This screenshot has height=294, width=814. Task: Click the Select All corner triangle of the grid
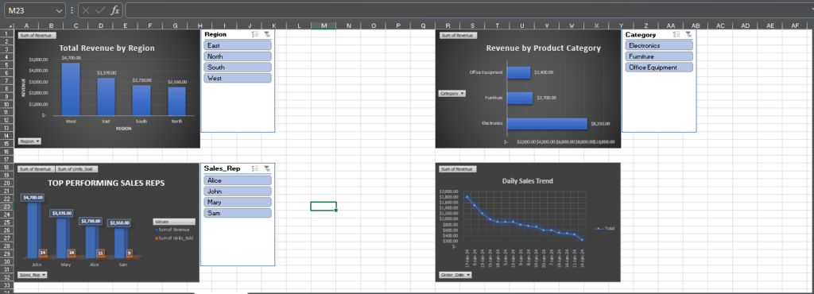point(10,26)
